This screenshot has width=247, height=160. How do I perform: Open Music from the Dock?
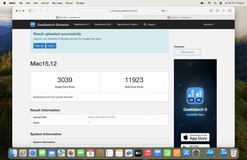(x=148, y=153)
